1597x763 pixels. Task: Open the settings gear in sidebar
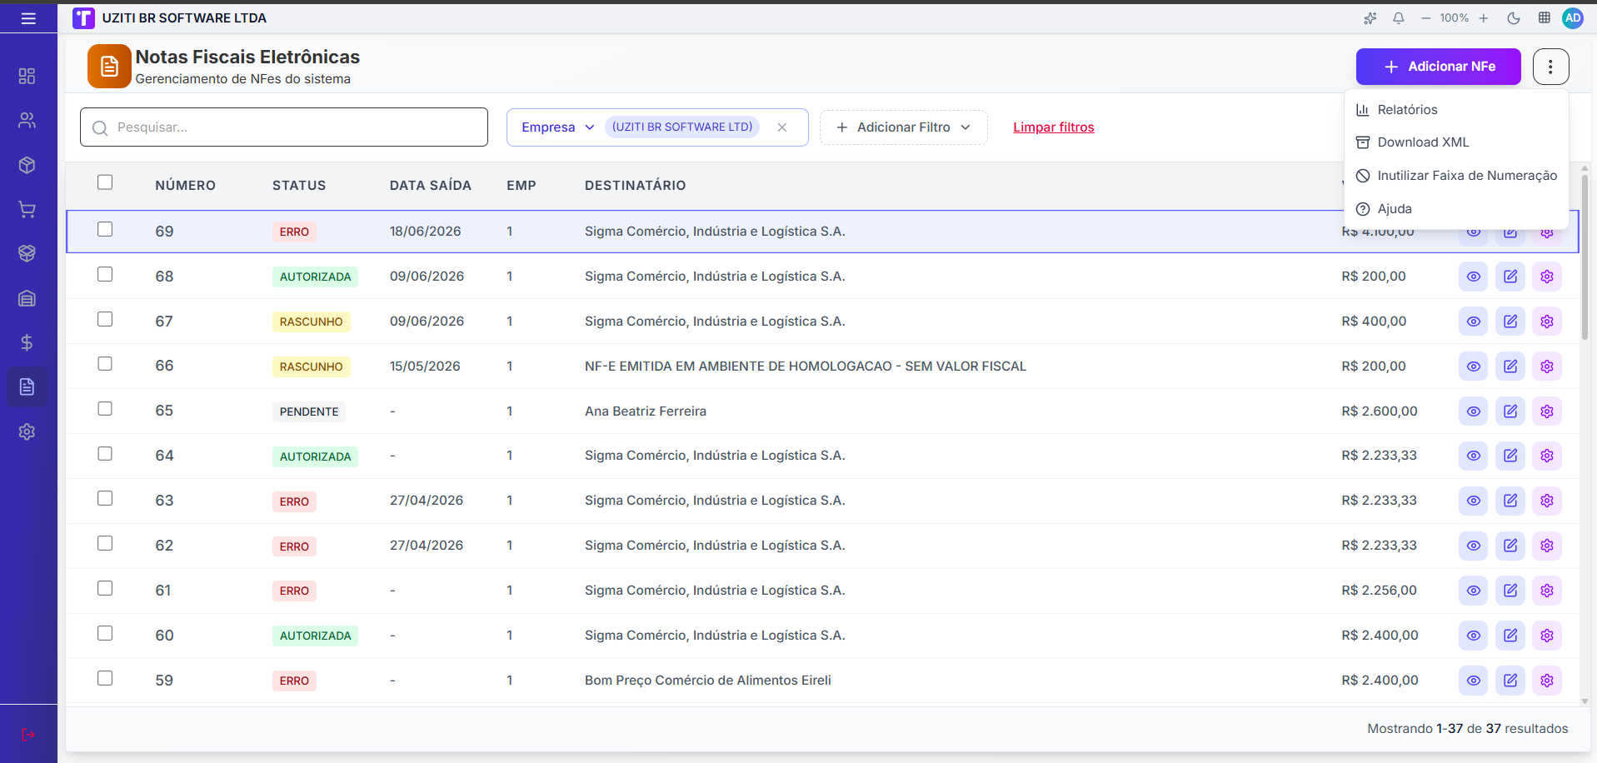[27, 431]
